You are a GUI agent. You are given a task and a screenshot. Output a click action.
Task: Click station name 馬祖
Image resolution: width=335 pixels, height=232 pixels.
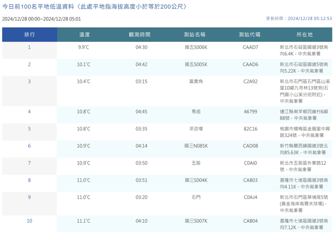[196, 111]
